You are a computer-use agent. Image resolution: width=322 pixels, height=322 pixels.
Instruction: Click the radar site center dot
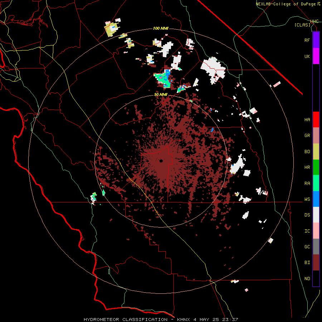coord(161,161)
